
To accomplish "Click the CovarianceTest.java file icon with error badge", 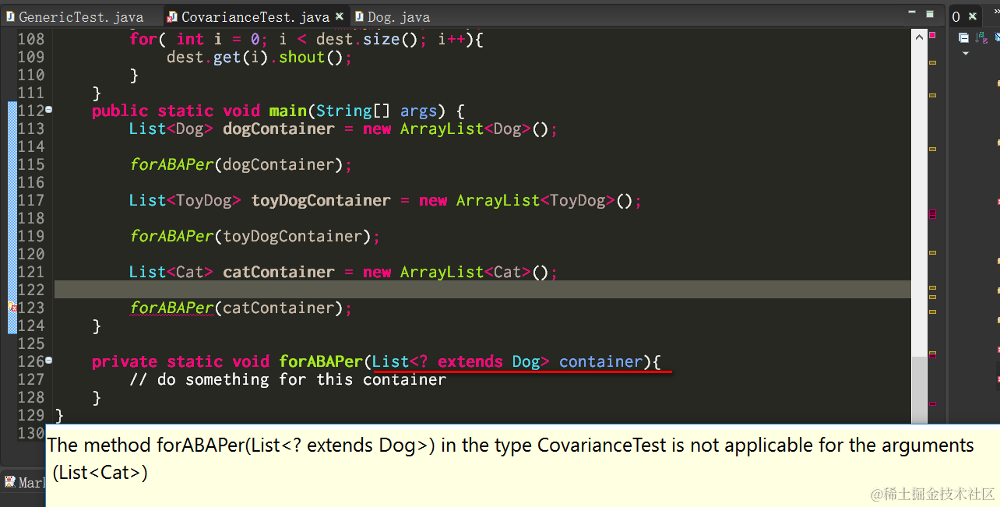I will 172,16.
